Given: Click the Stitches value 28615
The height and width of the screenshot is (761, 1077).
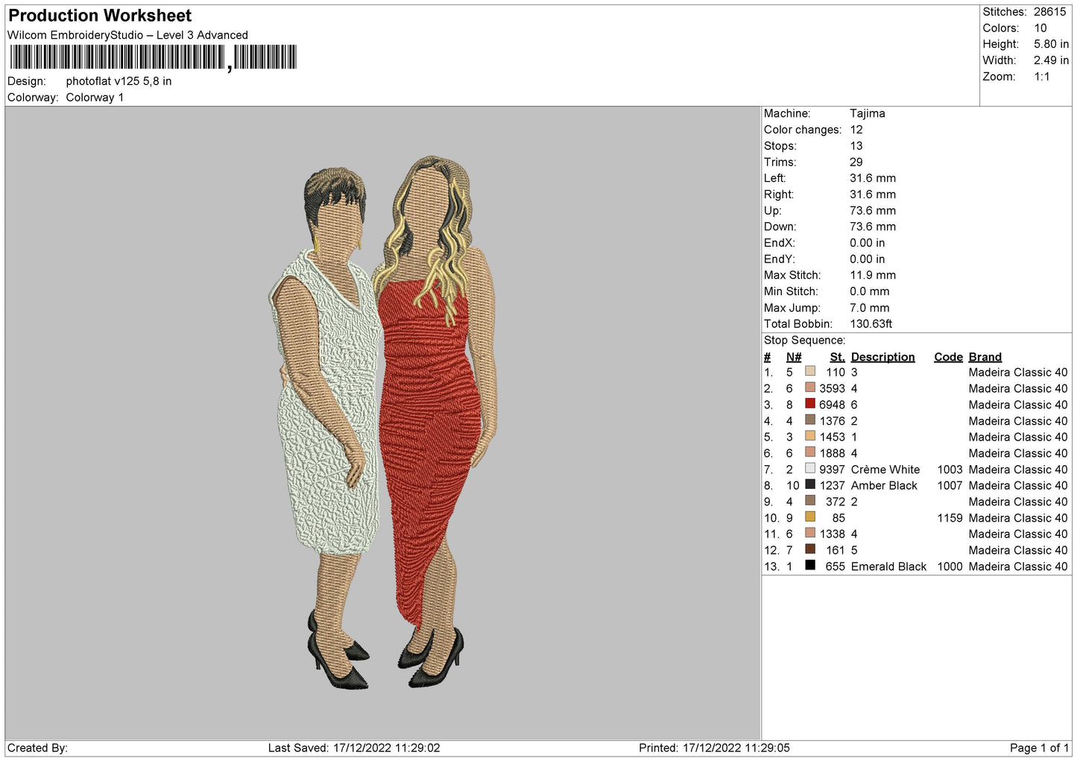Looking at the screenshot, I should (1049, 12).
